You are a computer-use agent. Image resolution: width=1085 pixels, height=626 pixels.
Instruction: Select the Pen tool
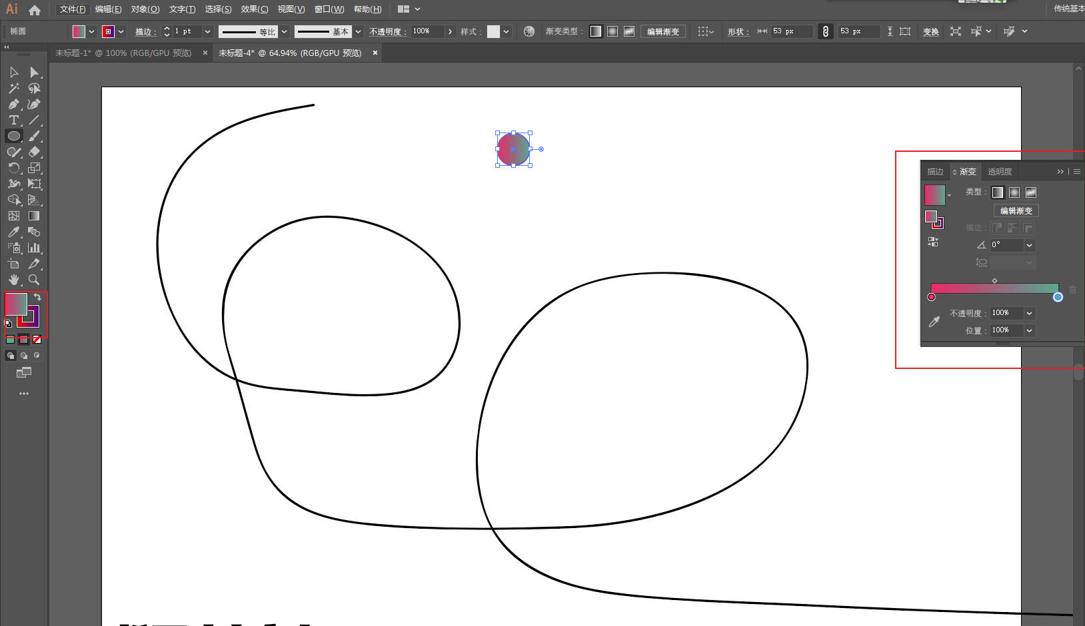click(x=13, y=104)
